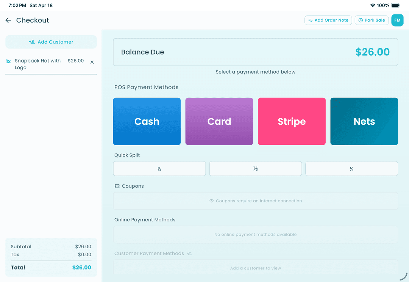Choose Nets payment method
This screenshot has height=282, width=409.
[364, 121]
